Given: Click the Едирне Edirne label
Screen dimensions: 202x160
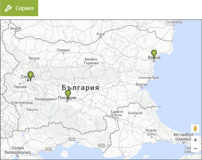Looking at the screenshot, I should click(117, 113).
